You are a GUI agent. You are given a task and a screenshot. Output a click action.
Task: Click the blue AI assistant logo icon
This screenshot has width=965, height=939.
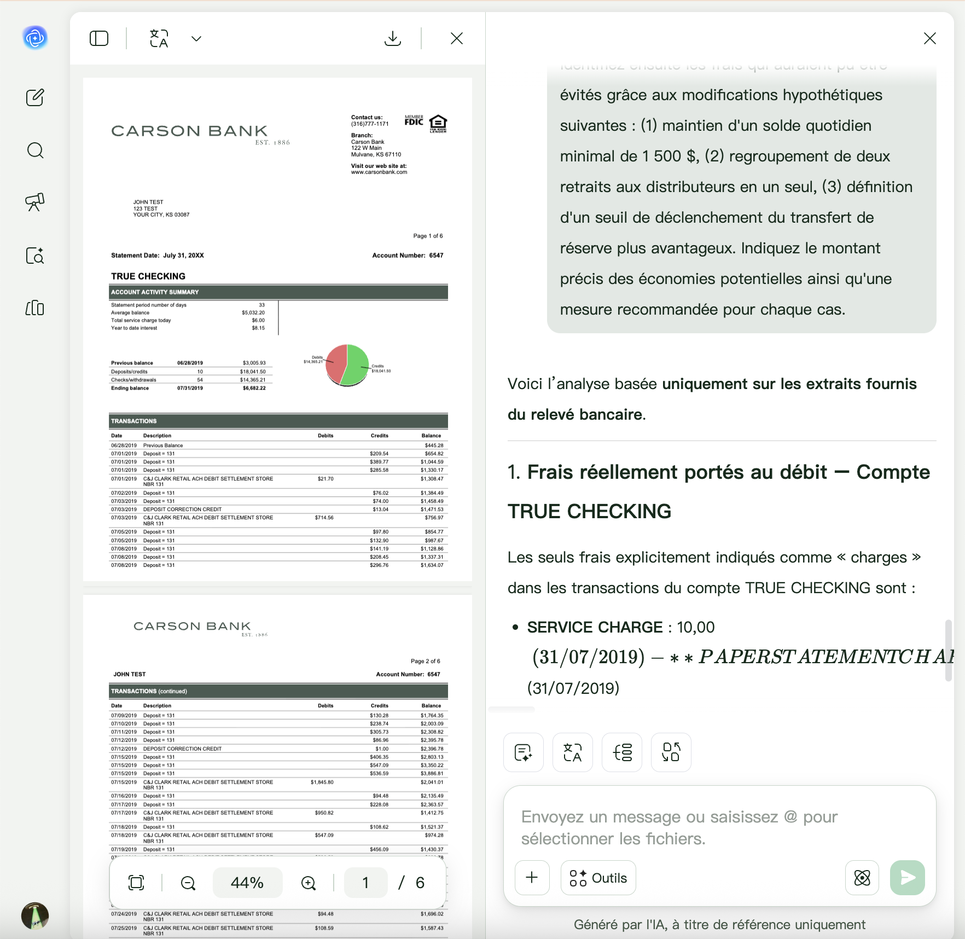35,38
